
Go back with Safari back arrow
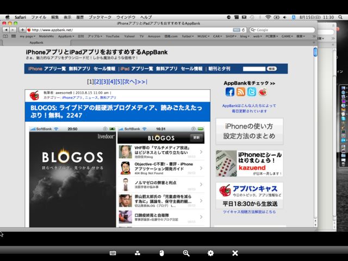click(x=6, y=30)
